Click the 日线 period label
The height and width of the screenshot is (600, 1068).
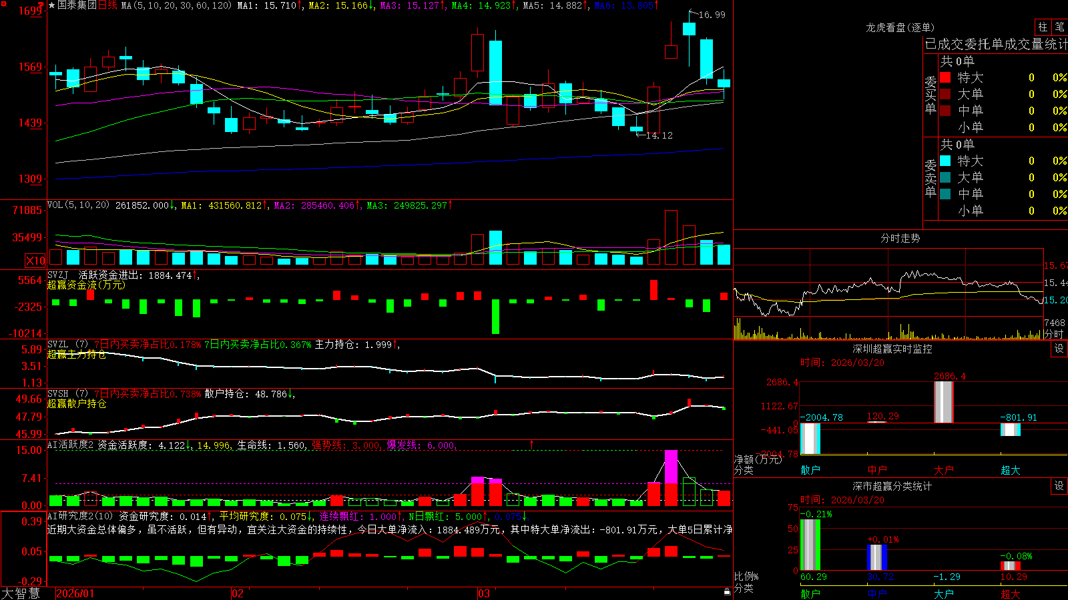point(107,5)
